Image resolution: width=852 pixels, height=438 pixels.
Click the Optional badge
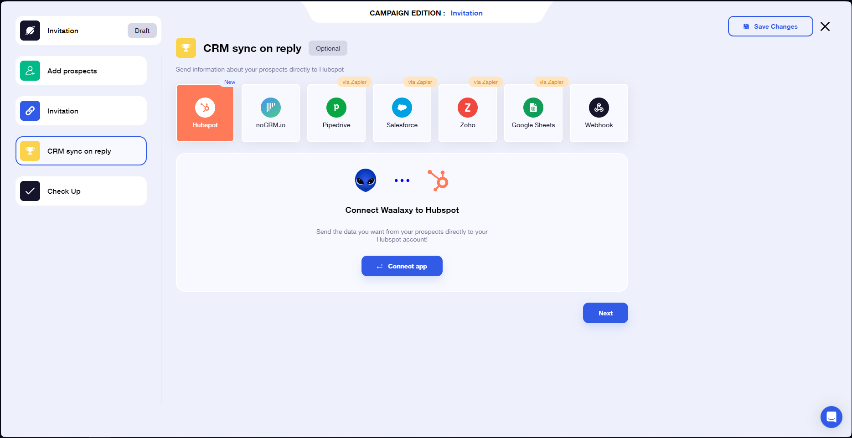pyautogui.click(x=328, y=48)
